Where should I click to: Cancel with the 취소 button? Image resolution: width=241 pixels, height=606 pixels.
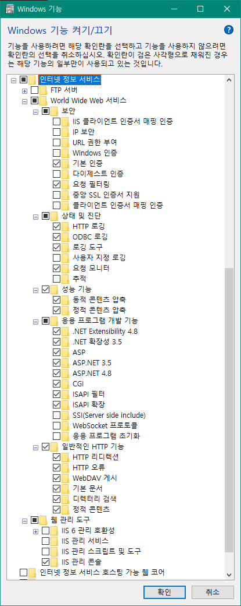(213, 591)
